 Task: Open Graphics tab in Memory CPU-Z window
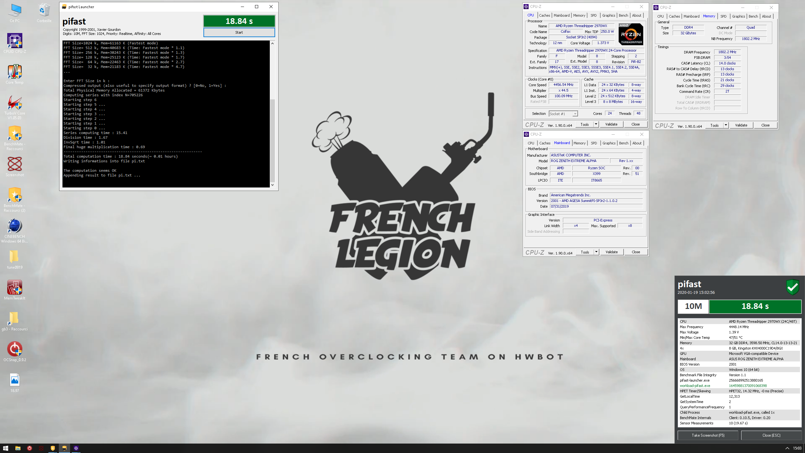click(738, 16)
